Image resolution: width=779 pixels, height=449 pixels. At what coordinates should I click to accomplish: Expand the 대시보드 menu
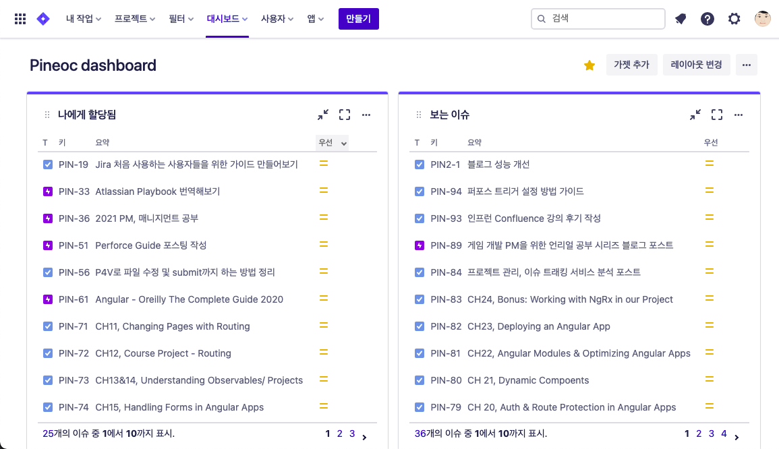point(227,19)
